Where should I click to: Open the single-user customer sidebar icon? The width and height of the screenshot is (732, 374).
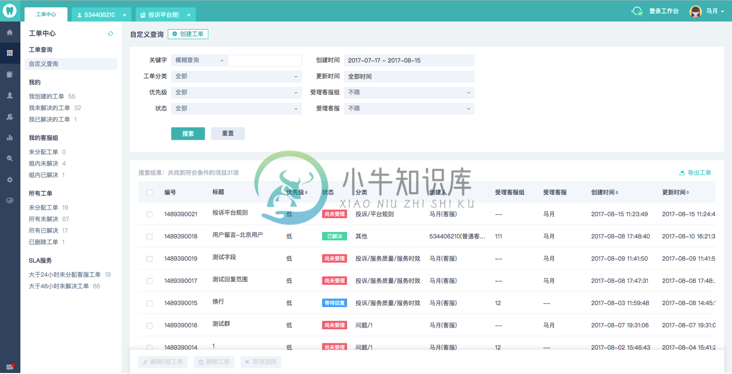tap(10, 96)
